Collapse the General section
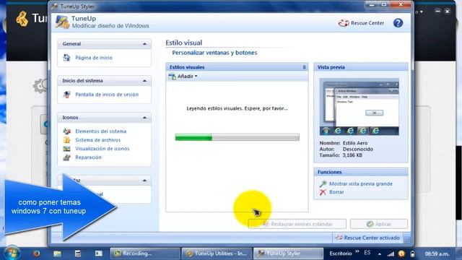 [144, 44]
